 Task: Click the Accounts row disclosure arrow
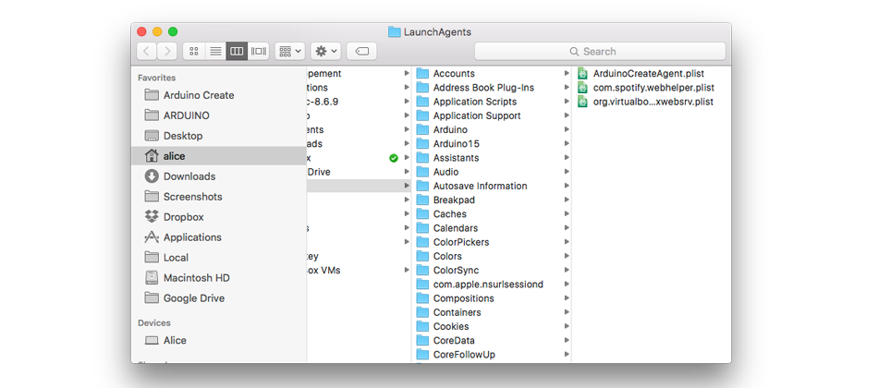coord(567,73)
